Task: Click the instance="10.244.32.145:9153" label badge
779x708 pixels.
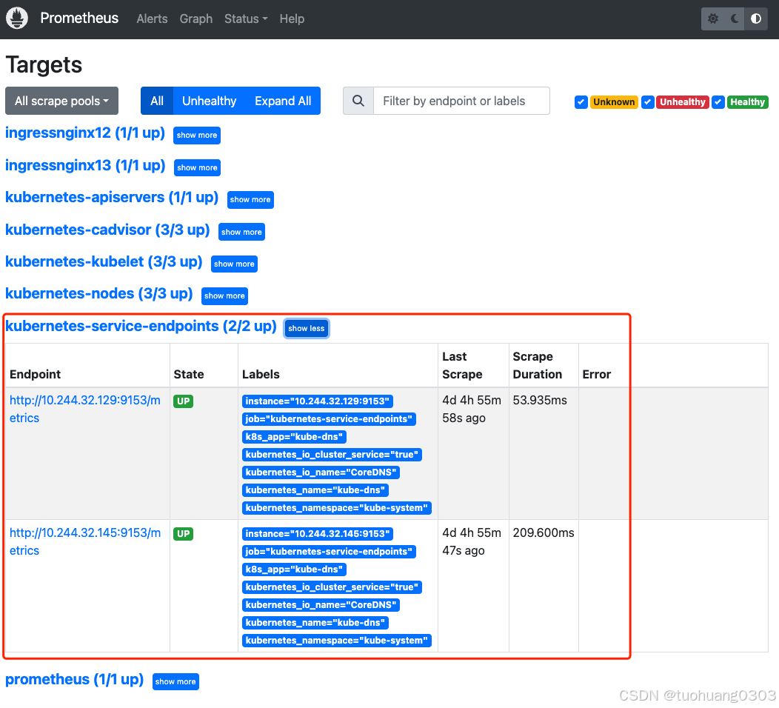Action: (318, 534)
